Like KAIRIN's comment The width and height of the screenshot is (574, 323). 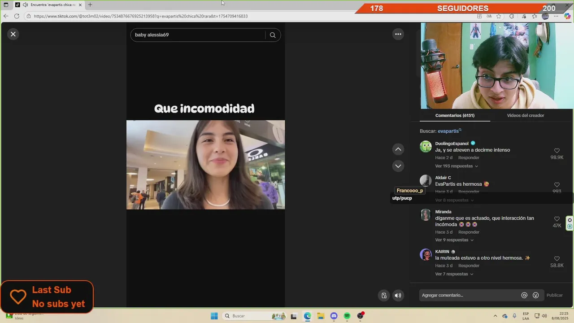coord(557,259)
